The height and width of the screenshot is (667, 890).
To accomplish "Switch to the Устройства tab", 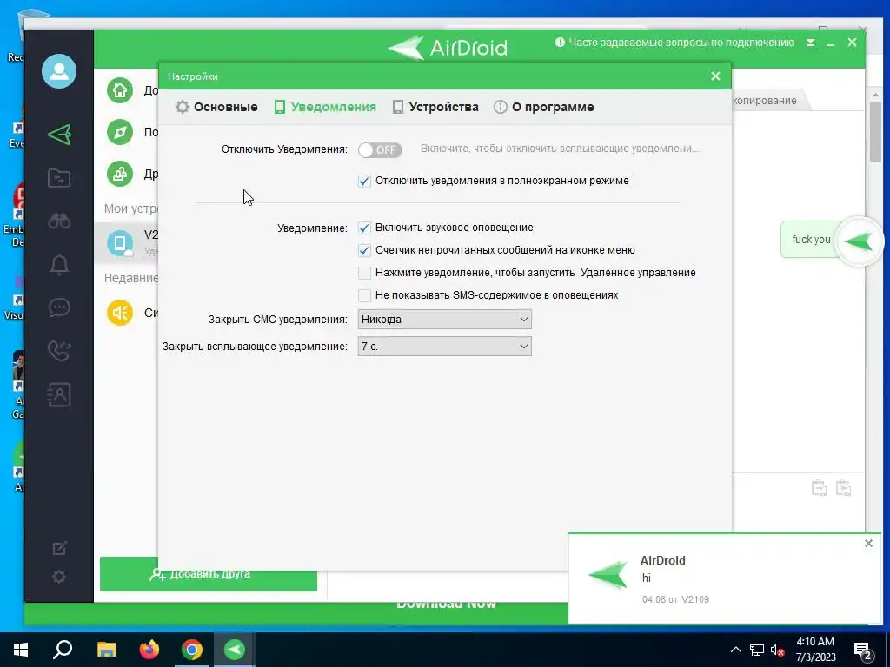I will (x=435, y=107).
